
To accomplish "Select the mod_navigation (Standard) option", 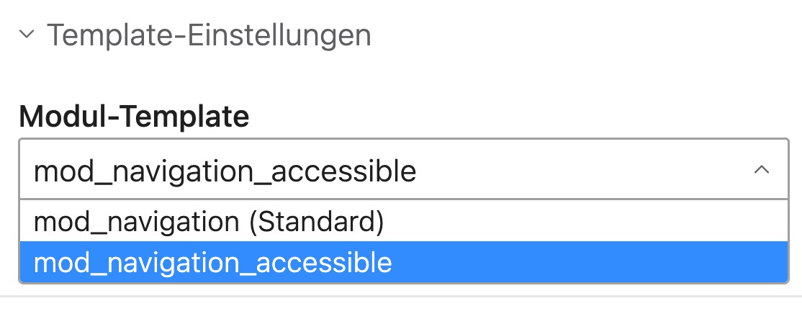I will [209, 222].
